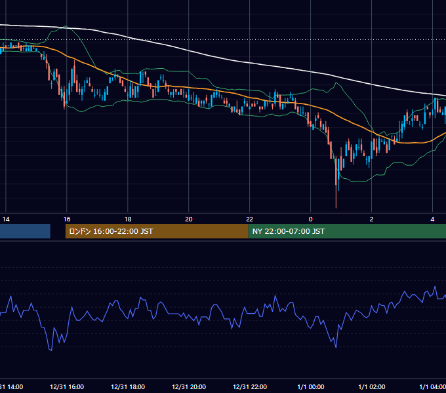Click the upper axis hour label 16
The width and height of the screenshot is (446, 393).
[67, 219]
